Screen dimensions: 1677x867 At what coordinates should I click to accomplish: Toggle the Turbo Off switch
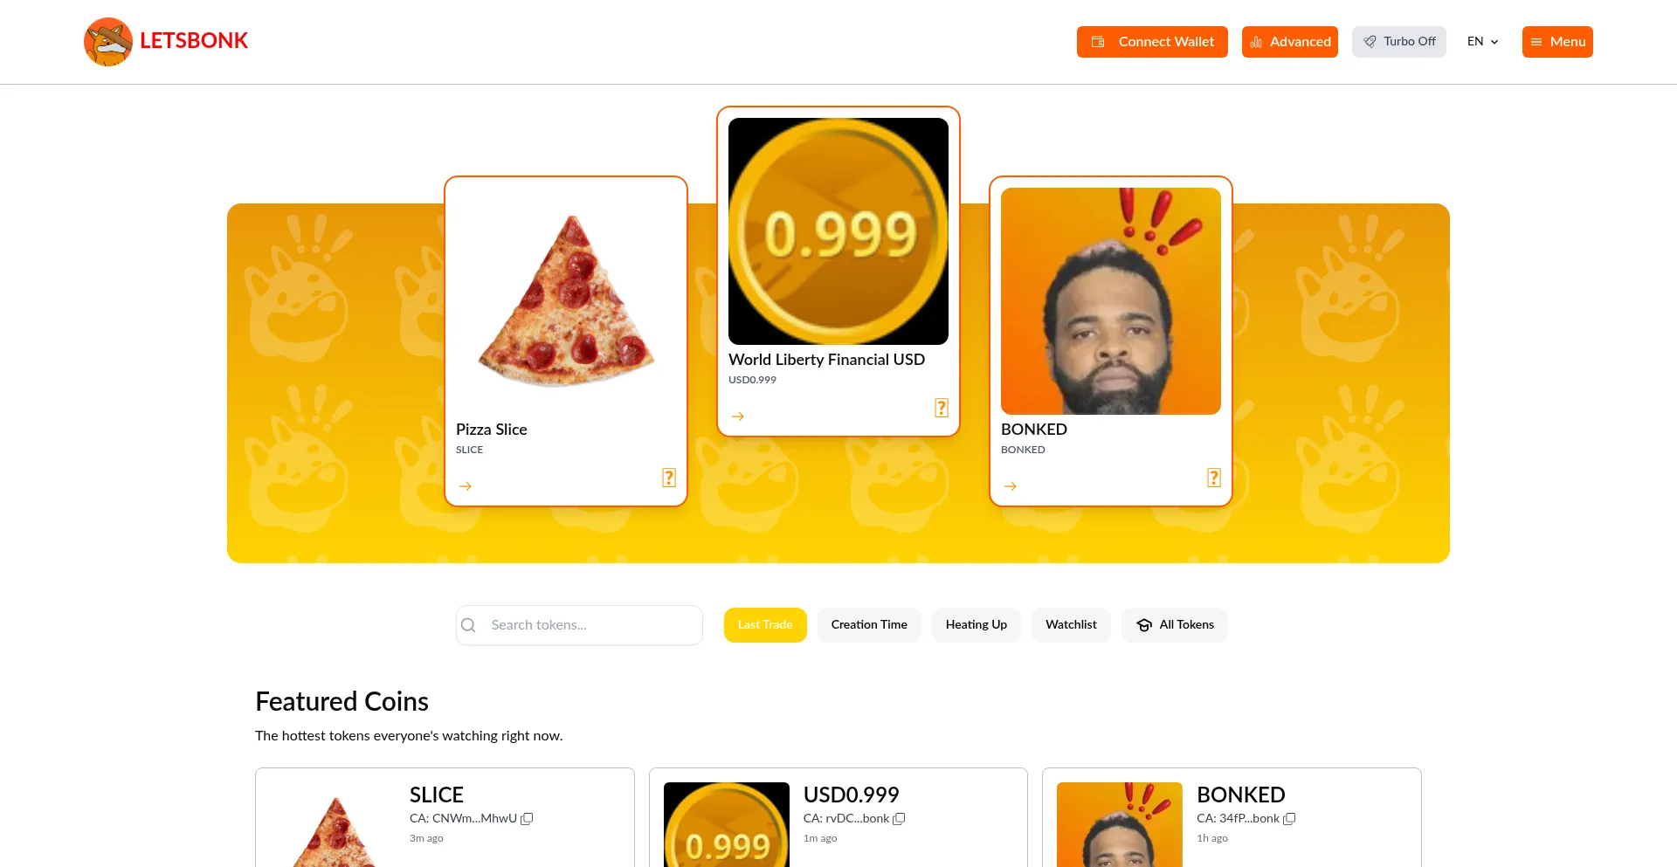(1399, 42)
